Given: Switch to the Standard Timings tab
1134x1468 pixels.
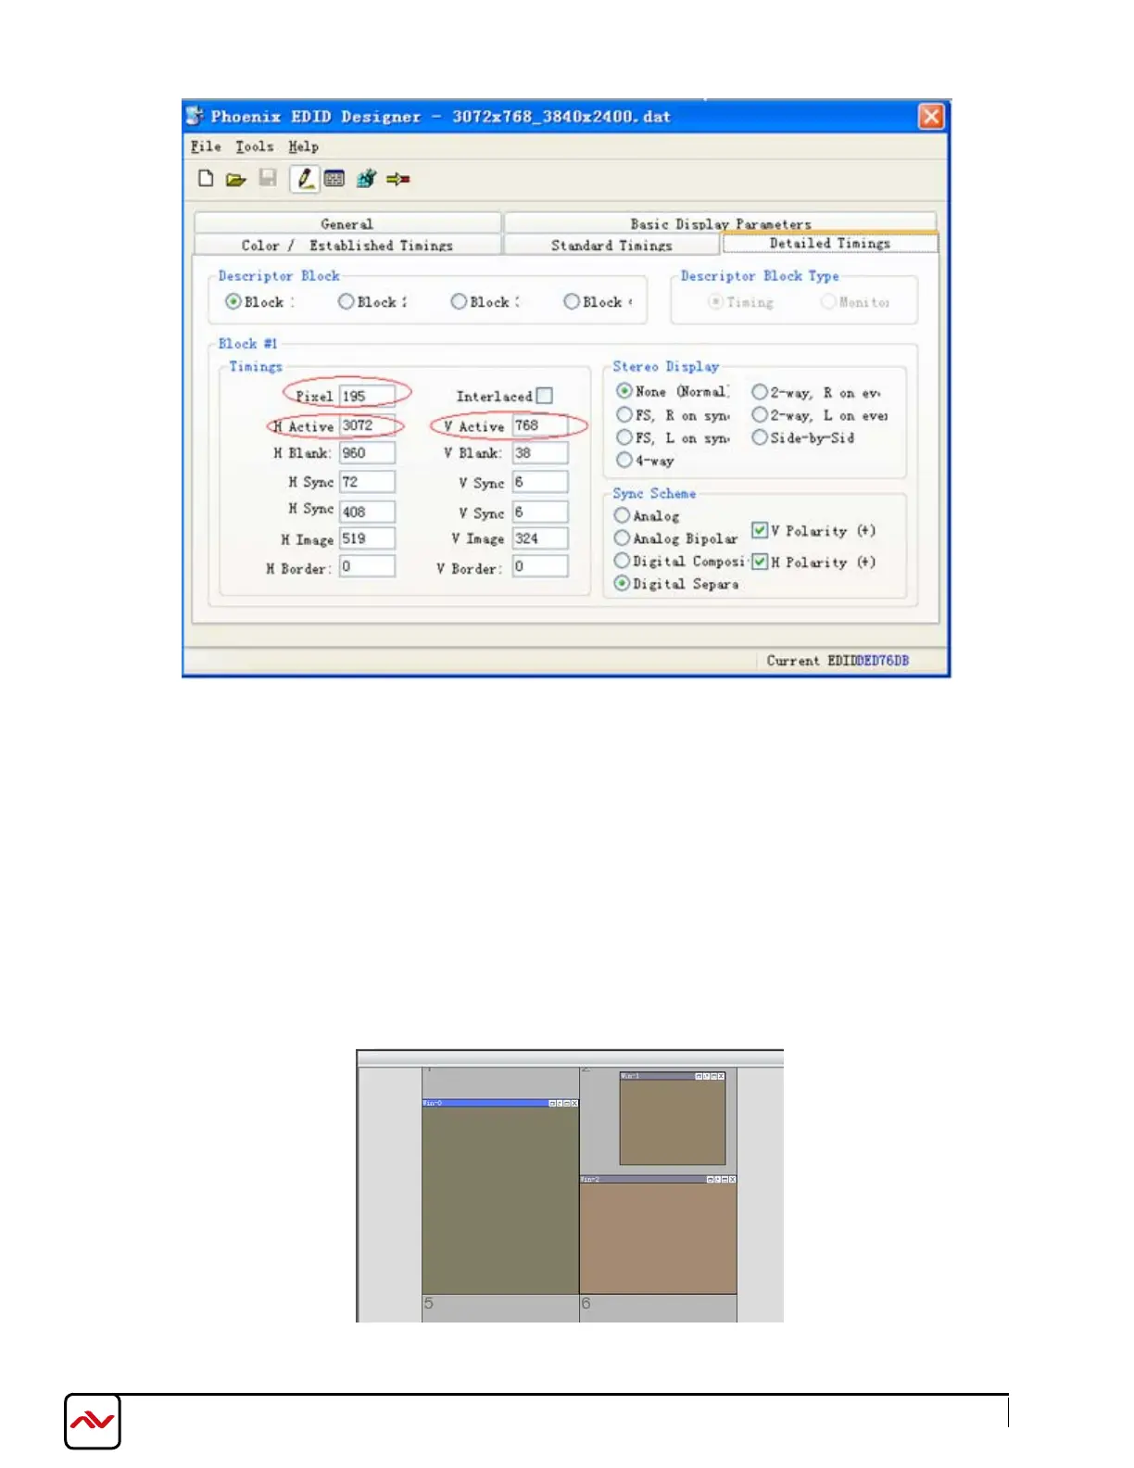Looking at the screenshot, I should pyautogui.click(x=611, y=245).
